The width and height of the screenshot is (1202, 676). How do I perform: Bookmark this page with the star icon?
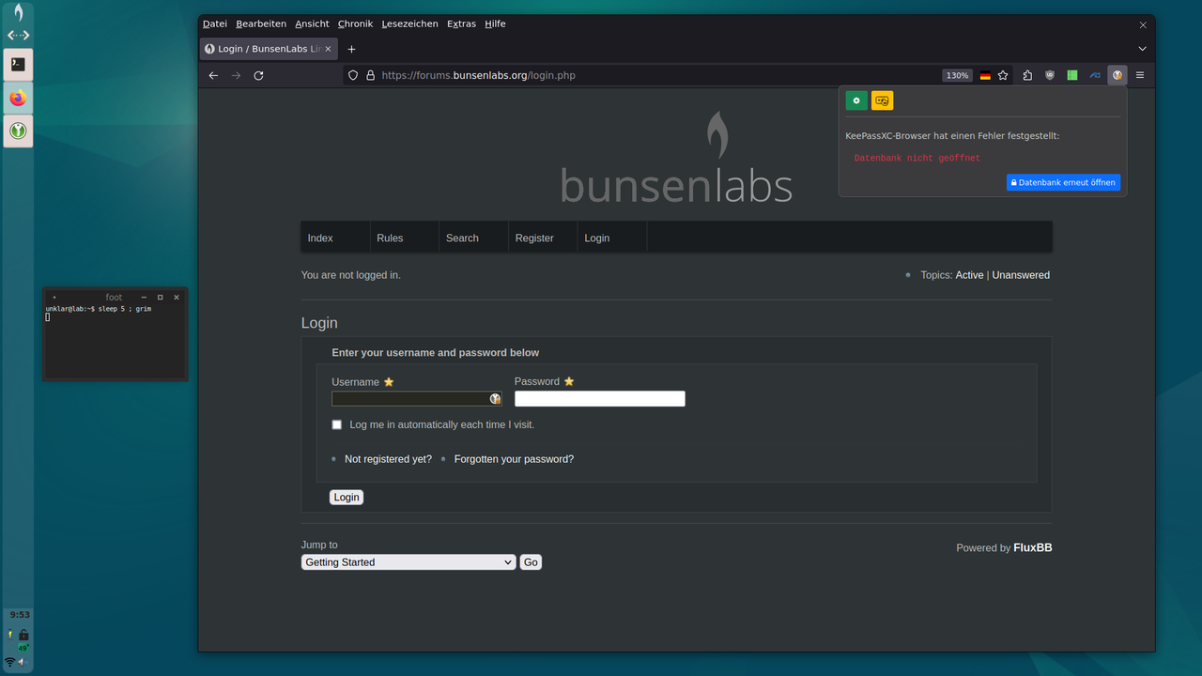(x=1003, y=75)
